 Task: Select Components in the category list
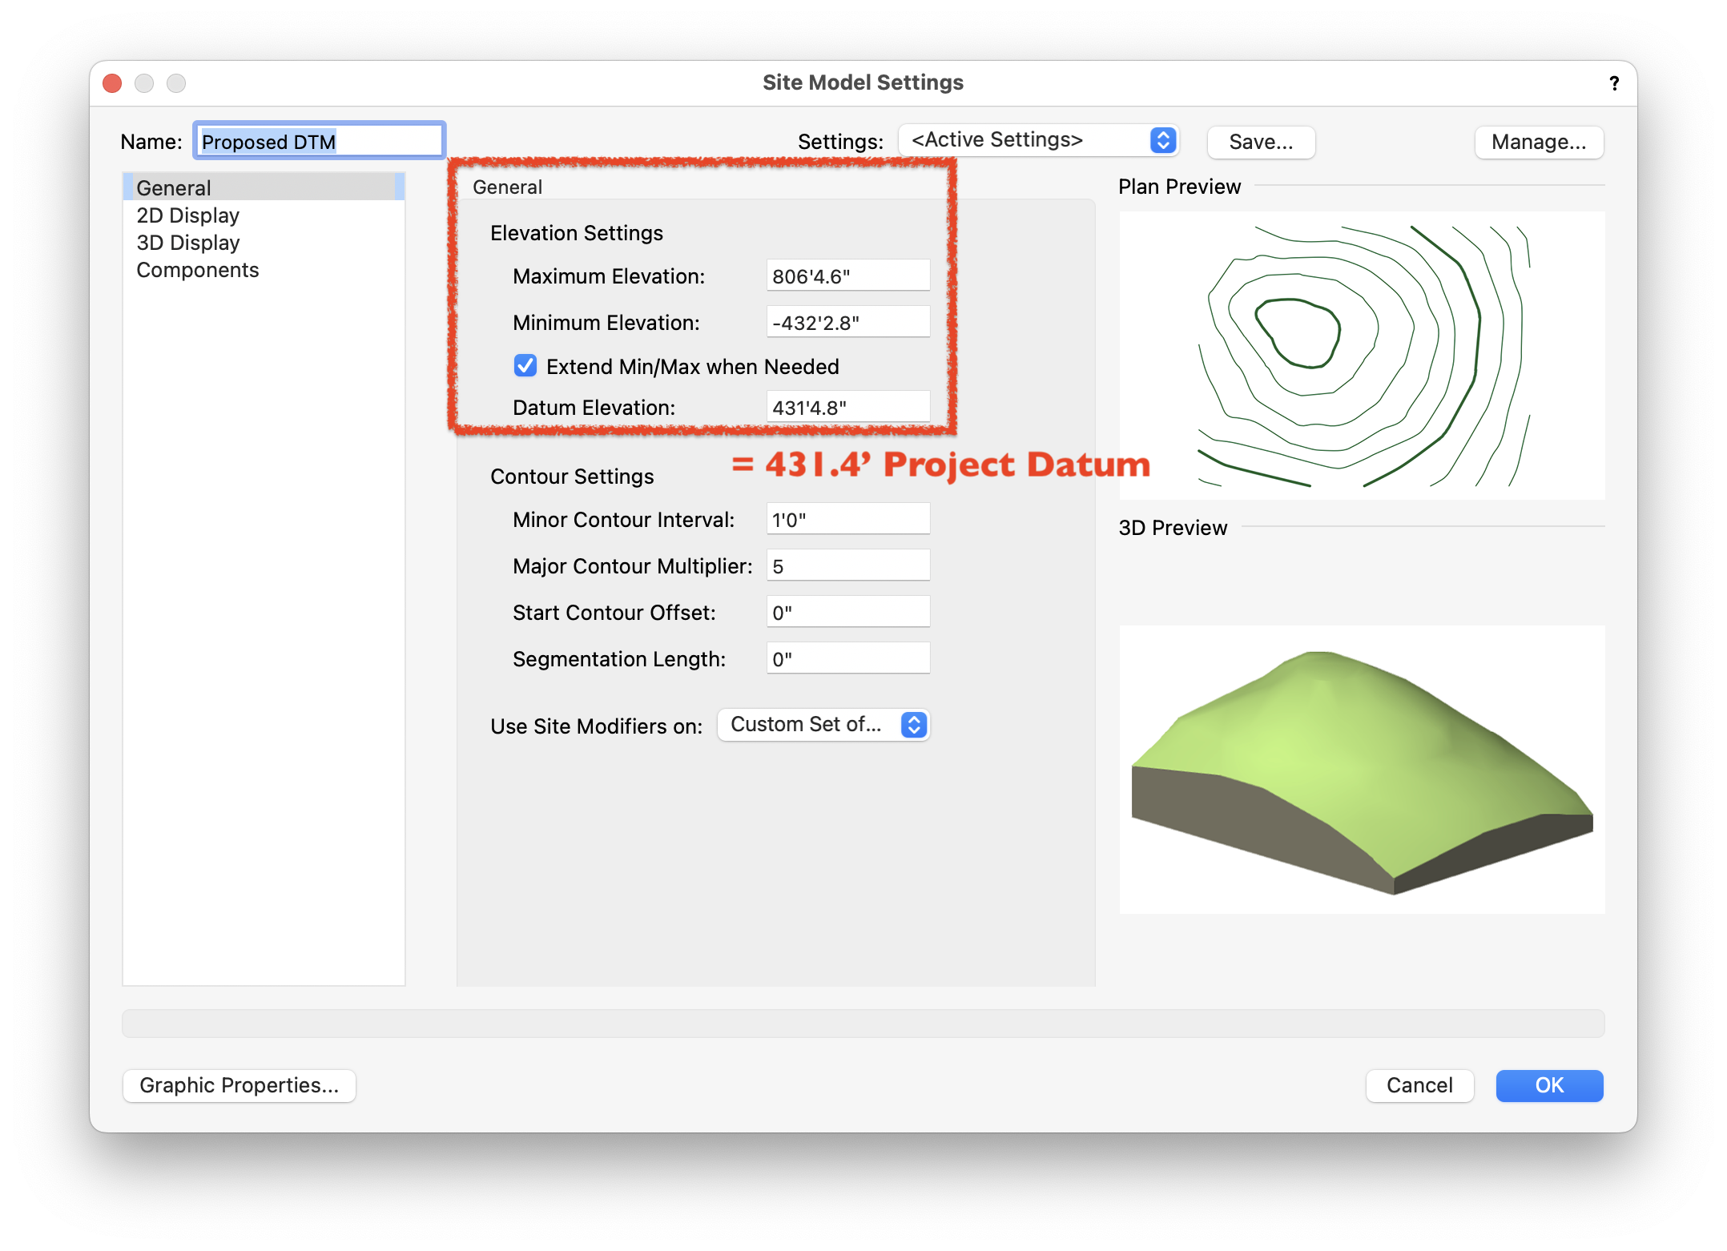pyautogui.click(x=198, y=270)
